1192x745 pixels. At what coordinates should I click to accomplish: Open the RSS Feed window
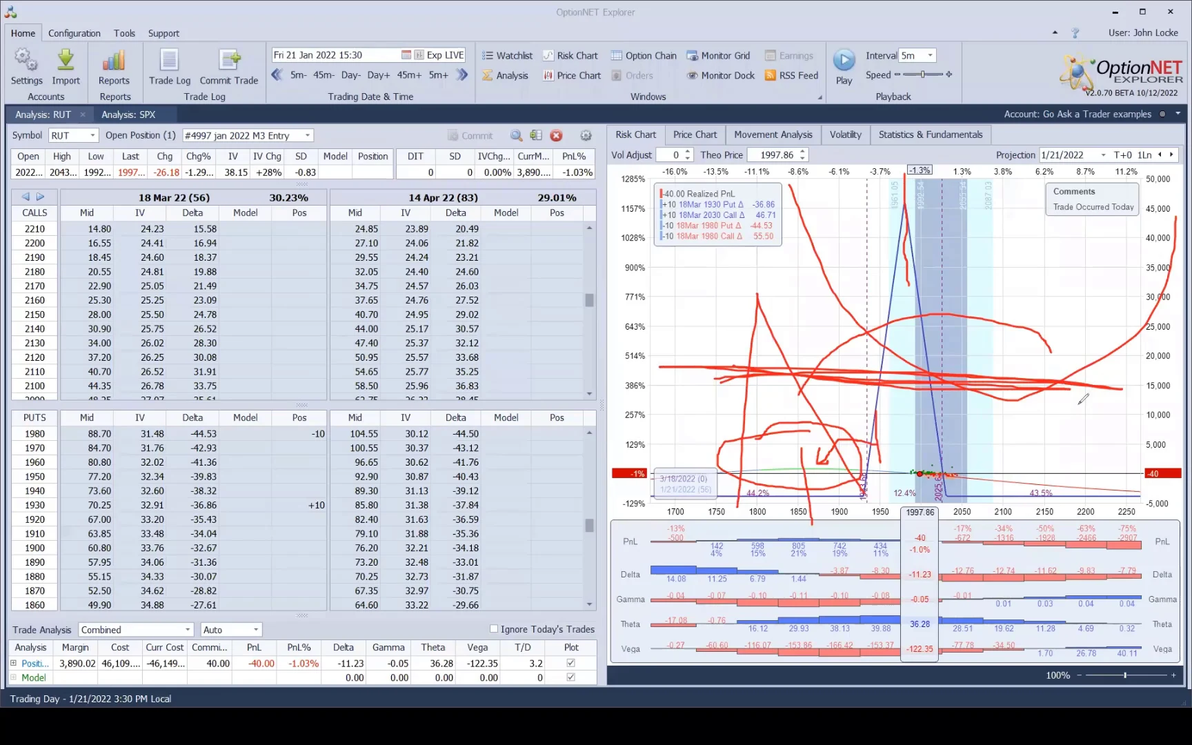pos(791,75)
